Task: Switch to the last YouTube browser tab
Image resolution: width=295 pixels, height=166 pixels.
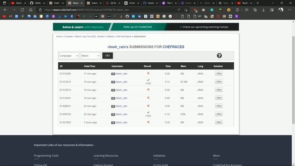Action: (244, 3)
